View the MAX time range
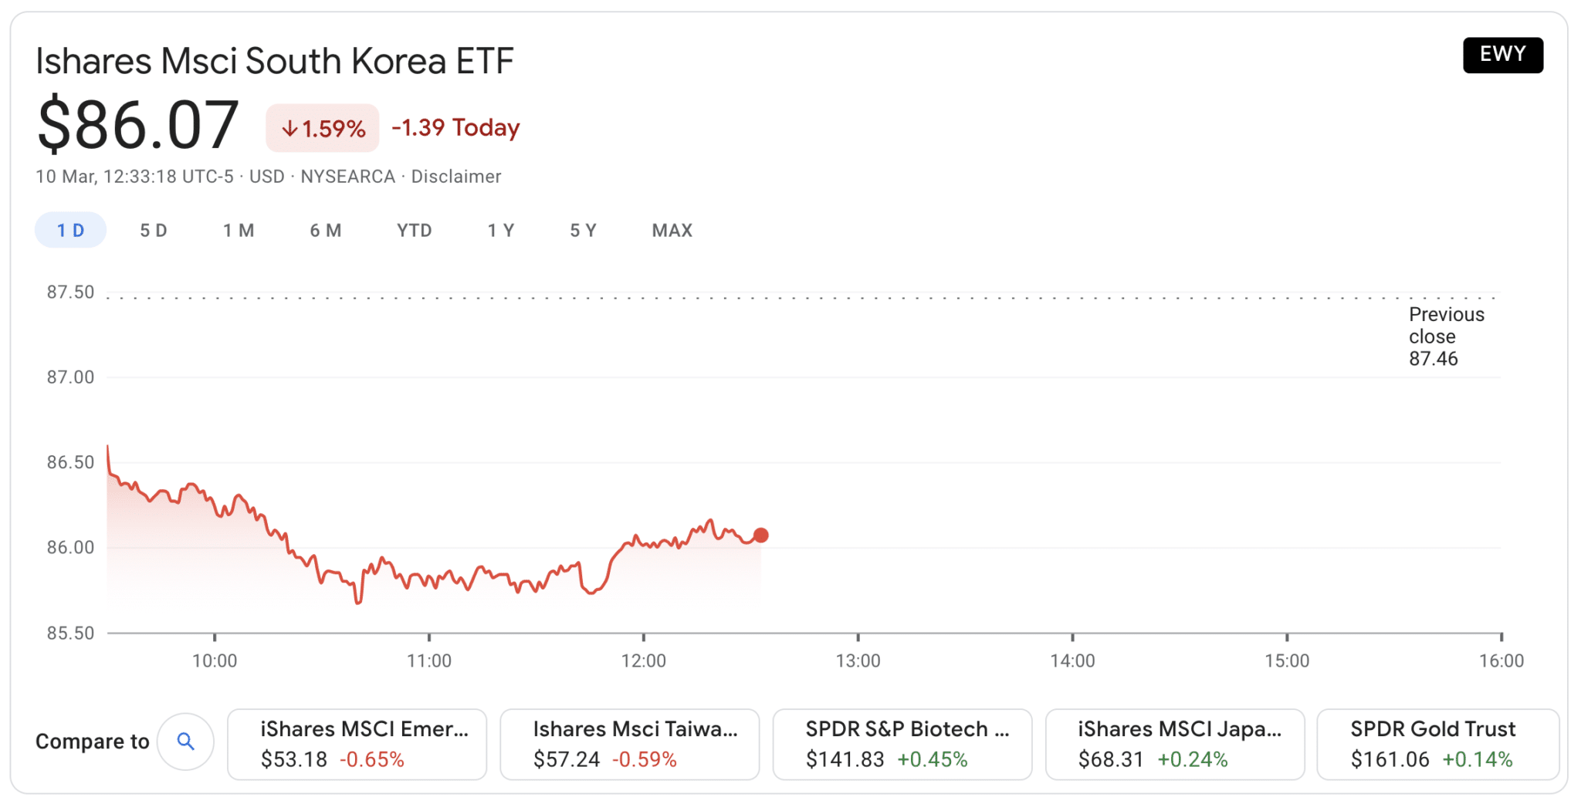This screenshot has width=1581, height=804. [672, 230]
